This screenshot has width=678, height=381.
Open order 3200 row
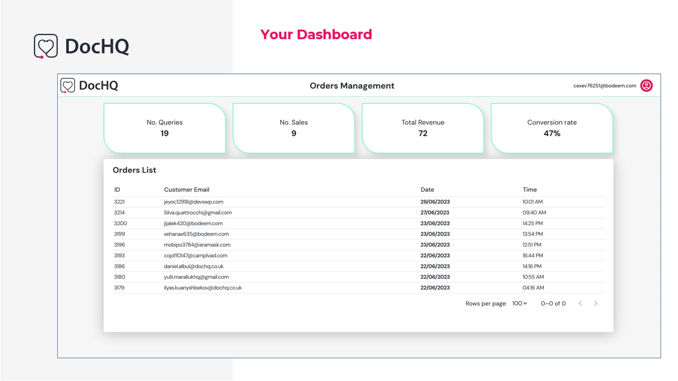120,223
